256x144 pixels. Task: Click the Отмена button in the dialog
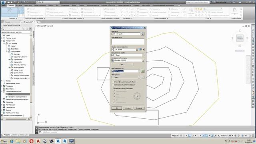[x=128, y=108]
